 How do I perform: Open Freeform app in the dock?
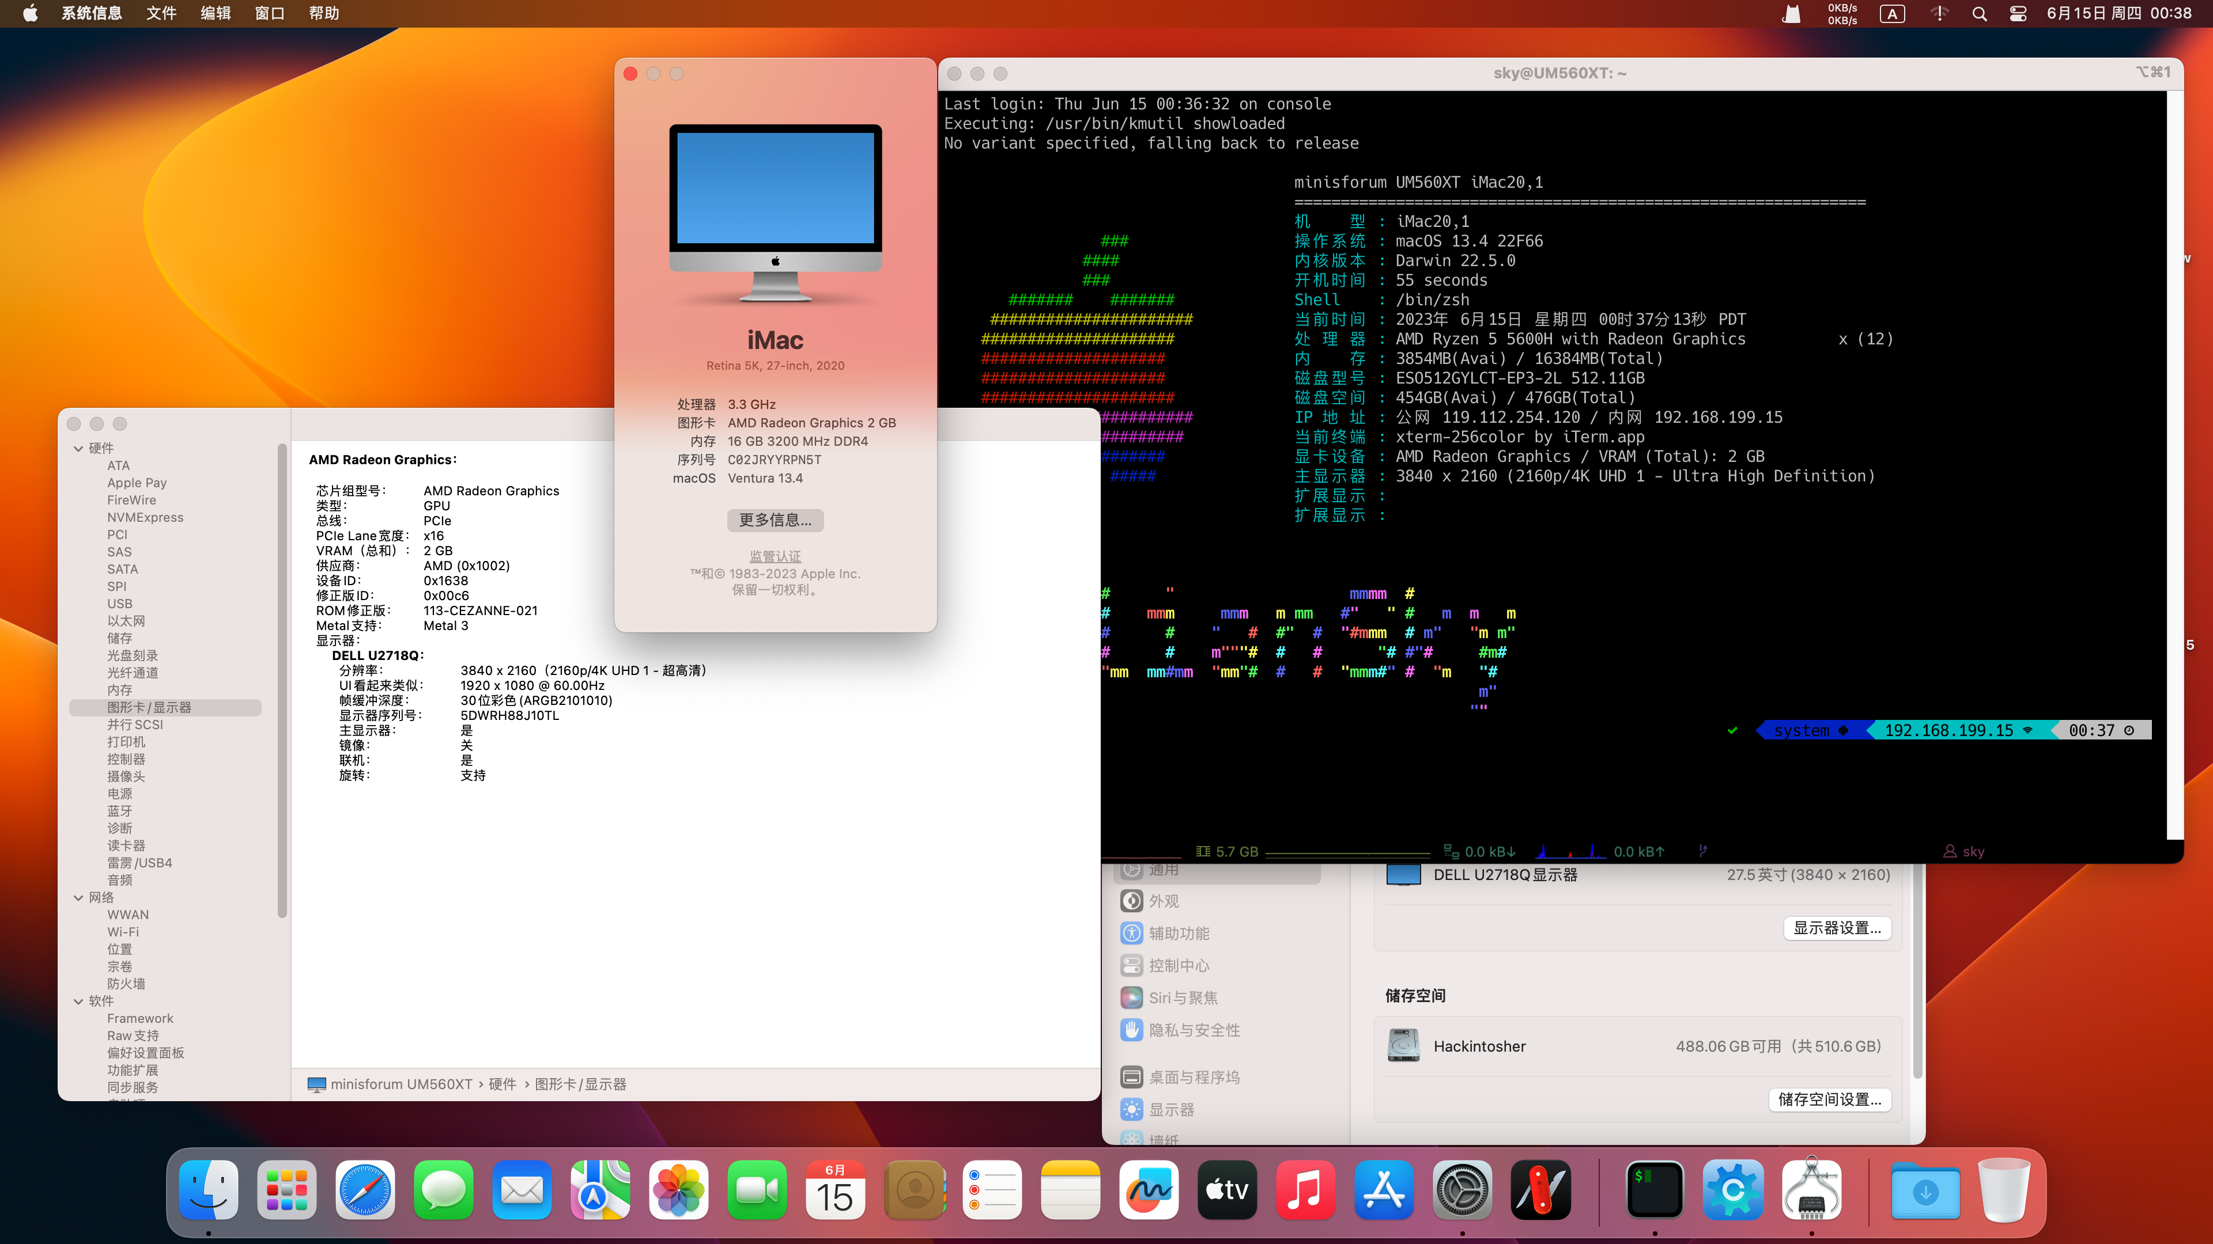(x=1149, y=1190)
